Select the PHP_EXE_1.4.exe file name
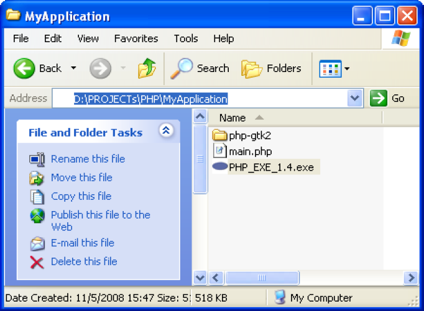The image size is (424, 311). [x=271, y=168]
